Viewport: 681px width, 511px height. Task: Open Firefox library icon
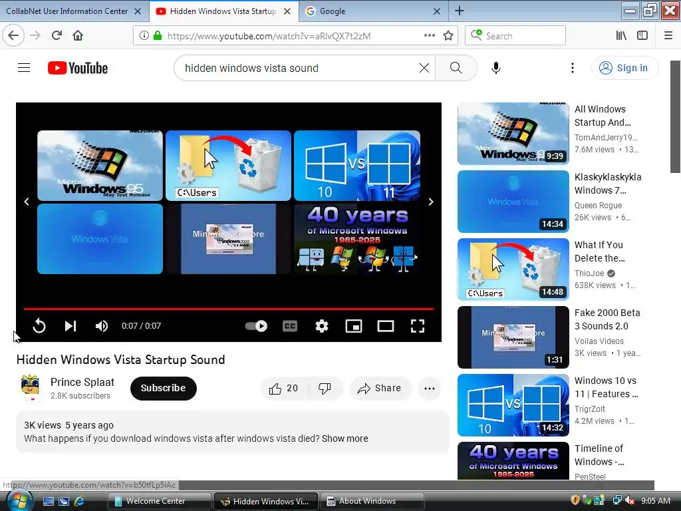(621, 36)
